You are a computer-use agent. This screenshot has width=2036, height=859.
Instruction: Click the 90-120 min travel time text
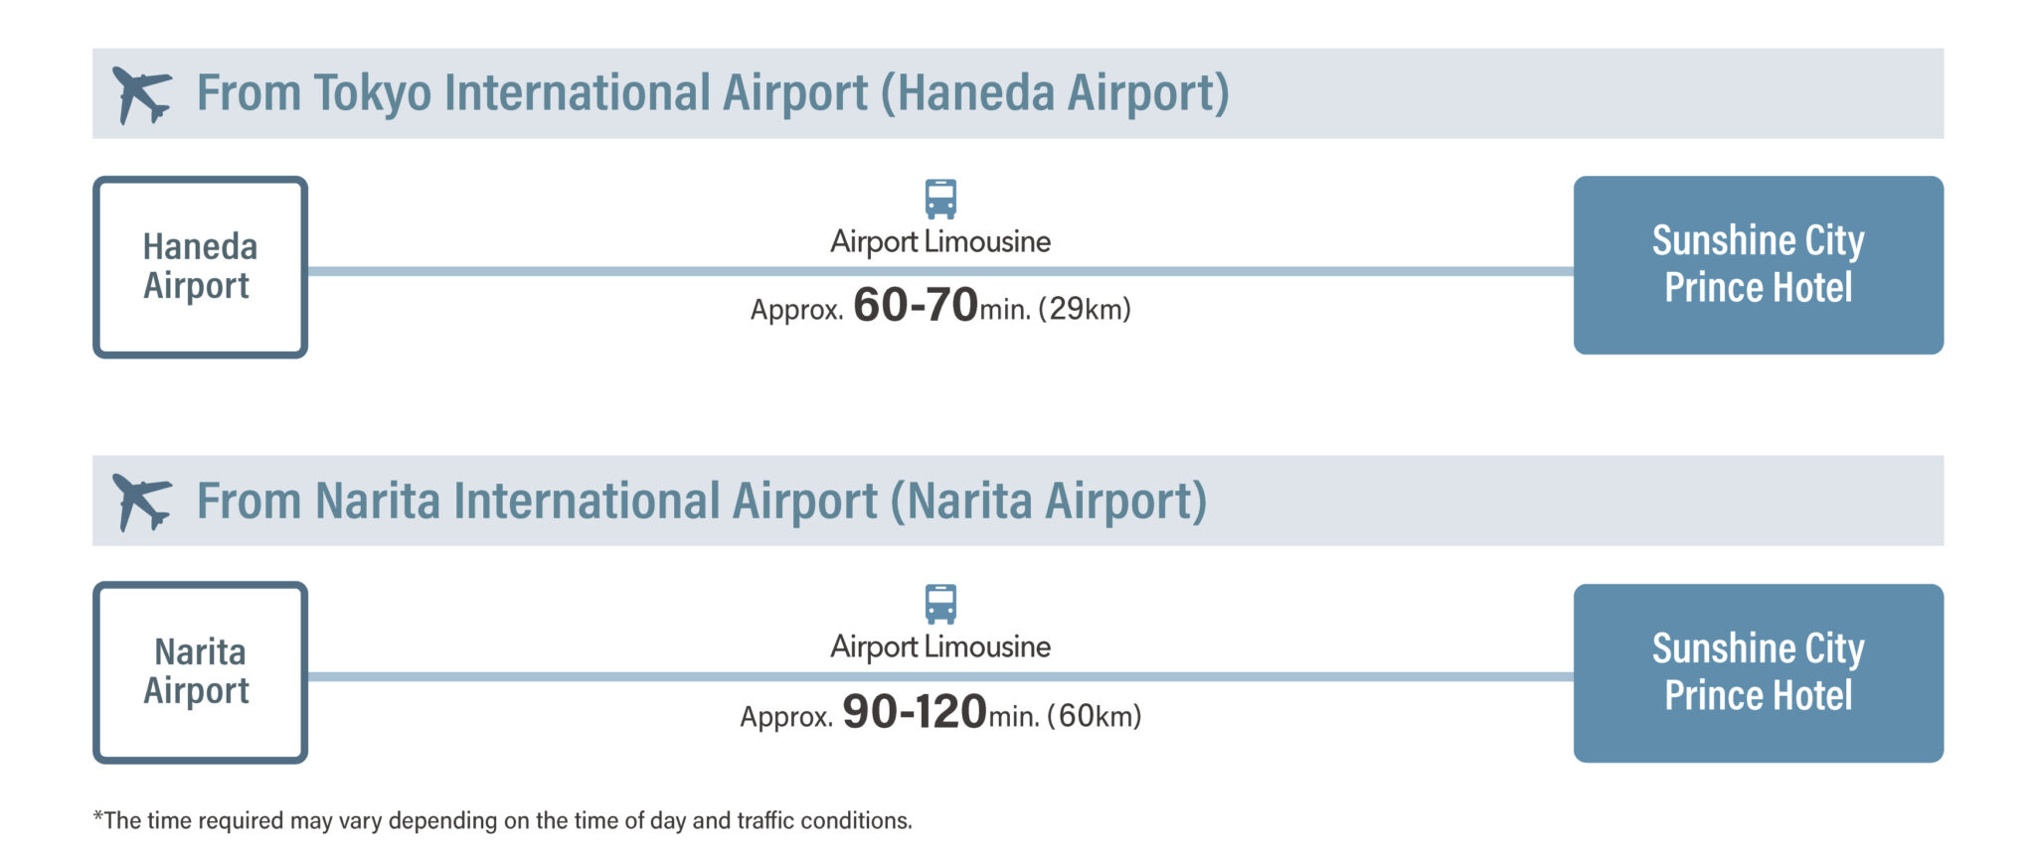[x=913, y=713]
